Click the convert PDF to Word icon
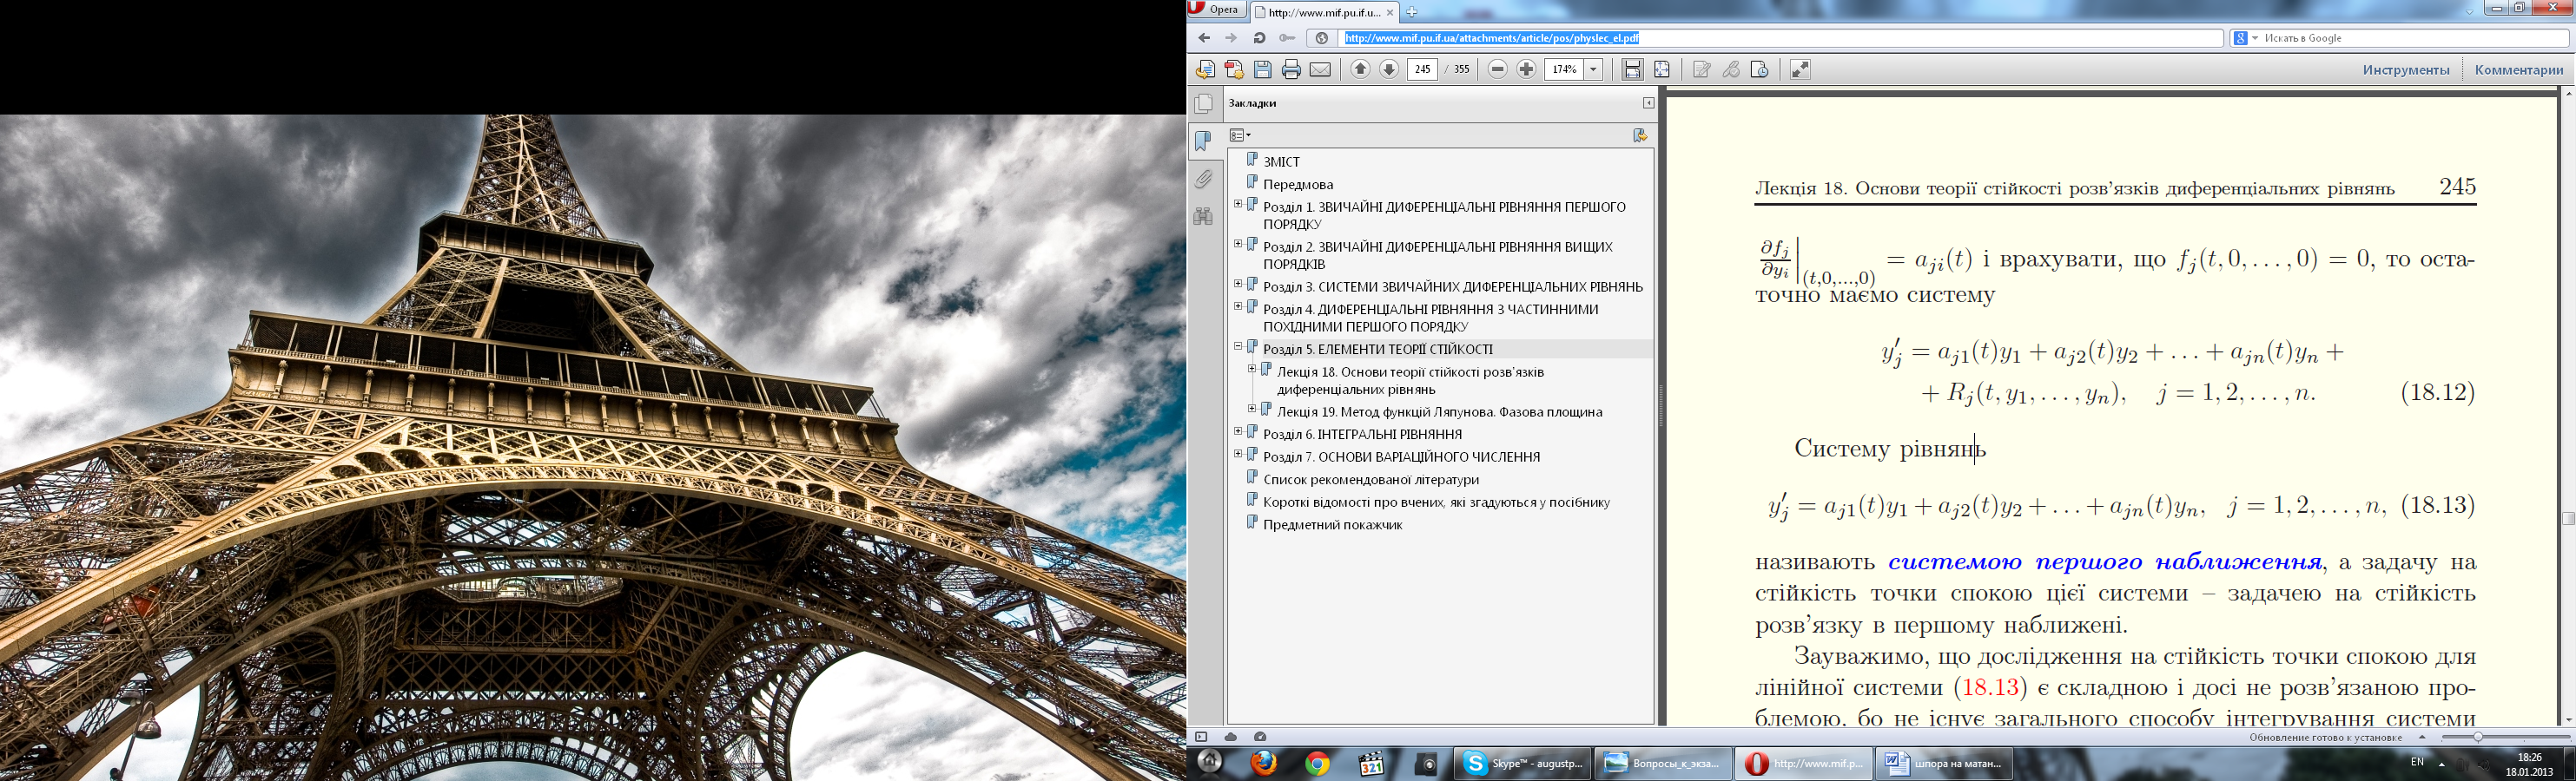 1205,69
